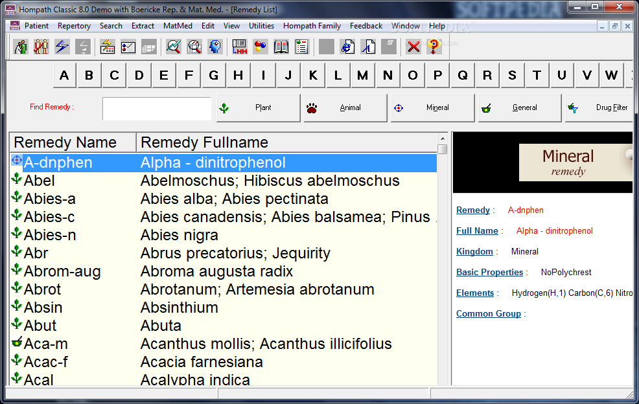Click the apple list page icon
The height and width of the screenshot is (404, 639).
pos(302,47)
